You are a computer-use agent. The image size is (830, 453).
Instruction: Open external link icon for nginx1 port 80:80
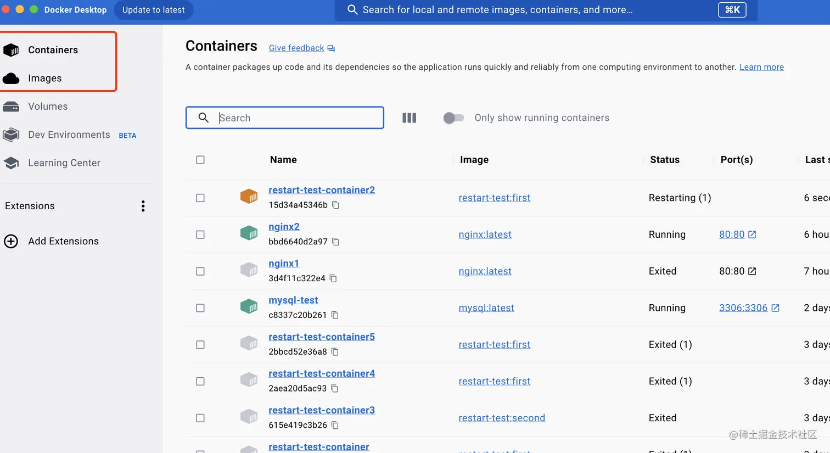click(752, 271)
